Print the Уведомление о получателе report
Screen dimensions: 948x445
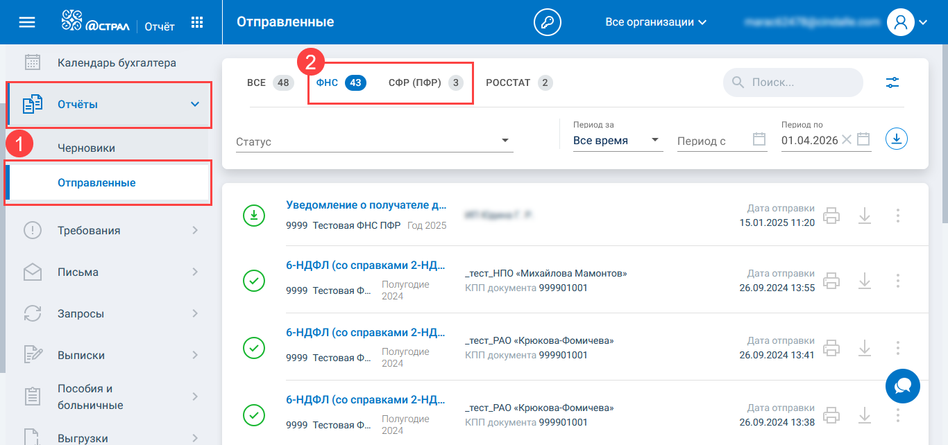click(831, 216)
